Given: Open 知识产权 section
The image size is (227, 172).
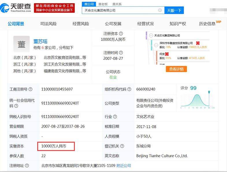Looking at the screenshot, I should coord(178,24).
